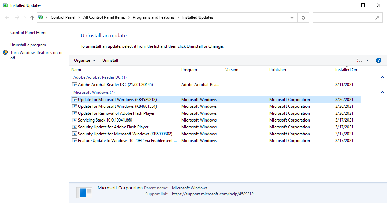
Task: Sort by the Publisher column header
Action: point(278,70)
